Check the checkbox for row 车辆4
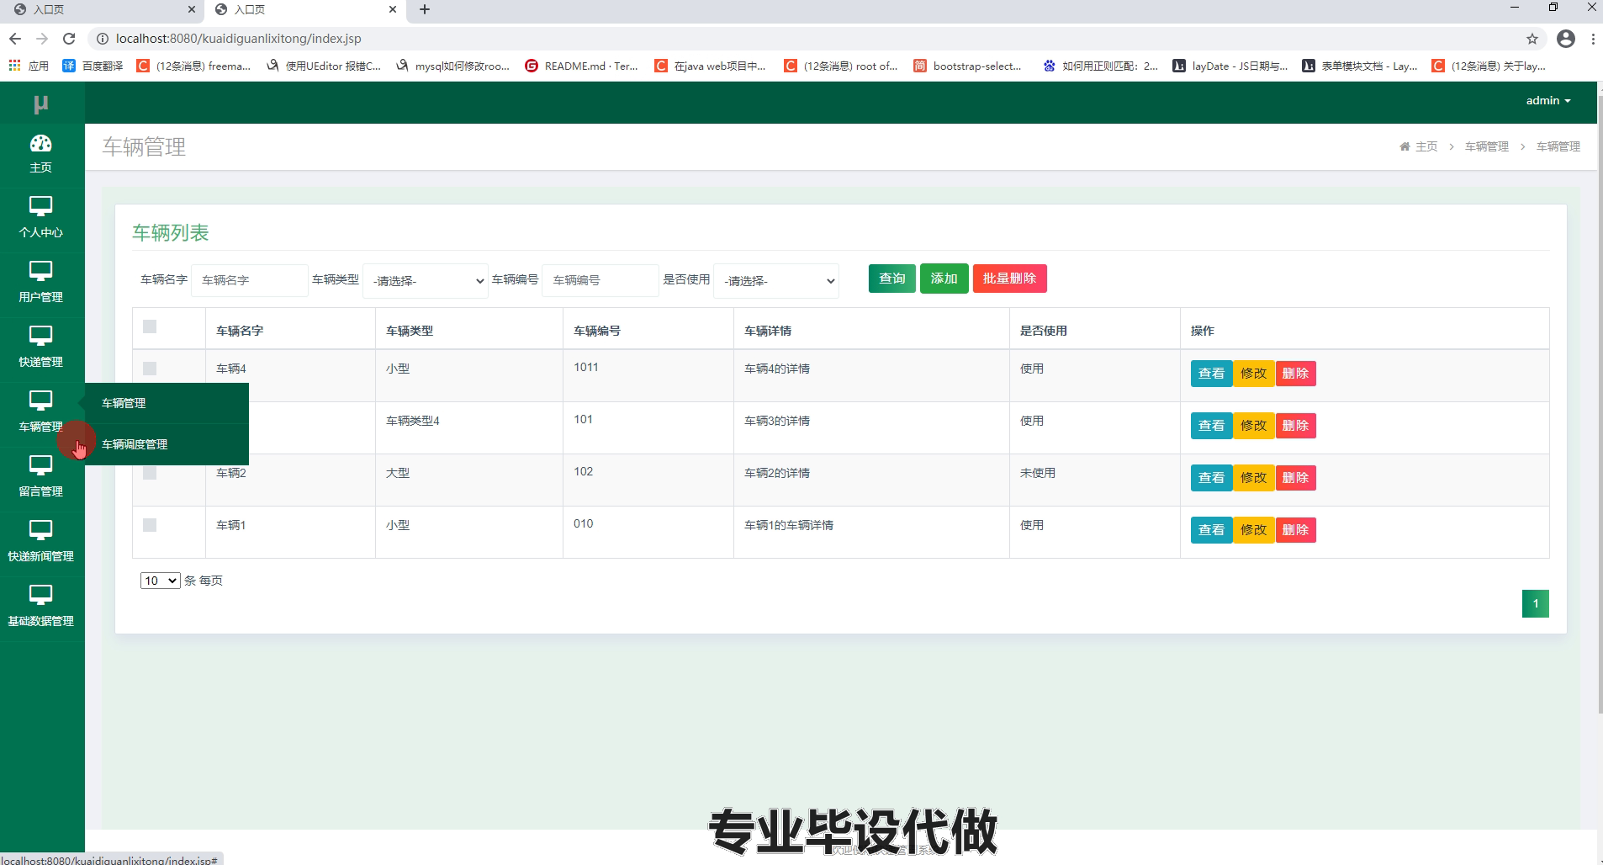Image resolution: width=1603 pixels, height=865 pixels. [150, 369]
